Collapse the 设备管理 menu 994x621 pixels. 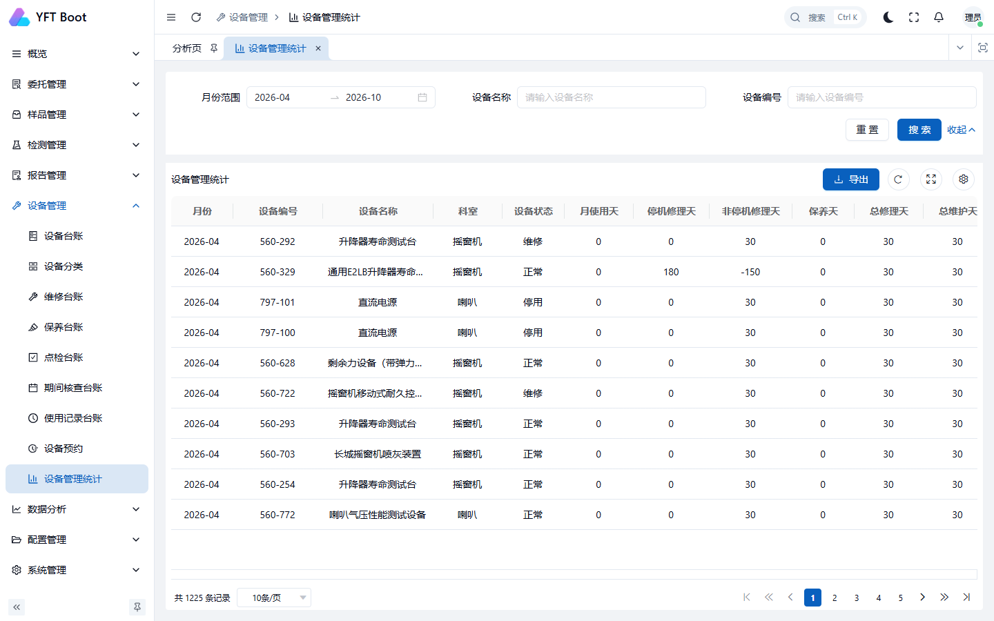(x=77, y=206)
